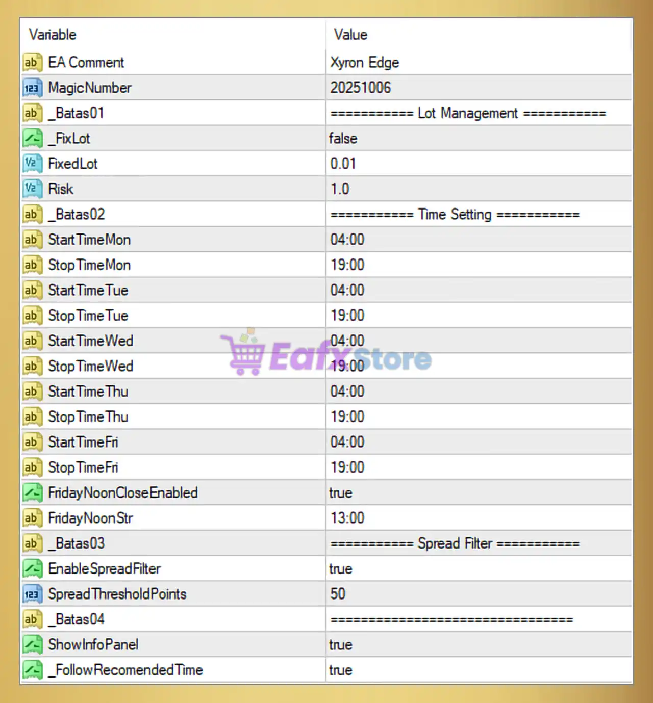Click the string icon beside StopTimeFri
The height and width of the screenshot is (703, 653).
[x=32, y=467]
